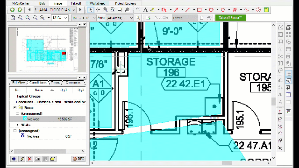299x168 pixels.
Task: Switch to the MyOnCenter tab
Action: [x=21, y=3]
